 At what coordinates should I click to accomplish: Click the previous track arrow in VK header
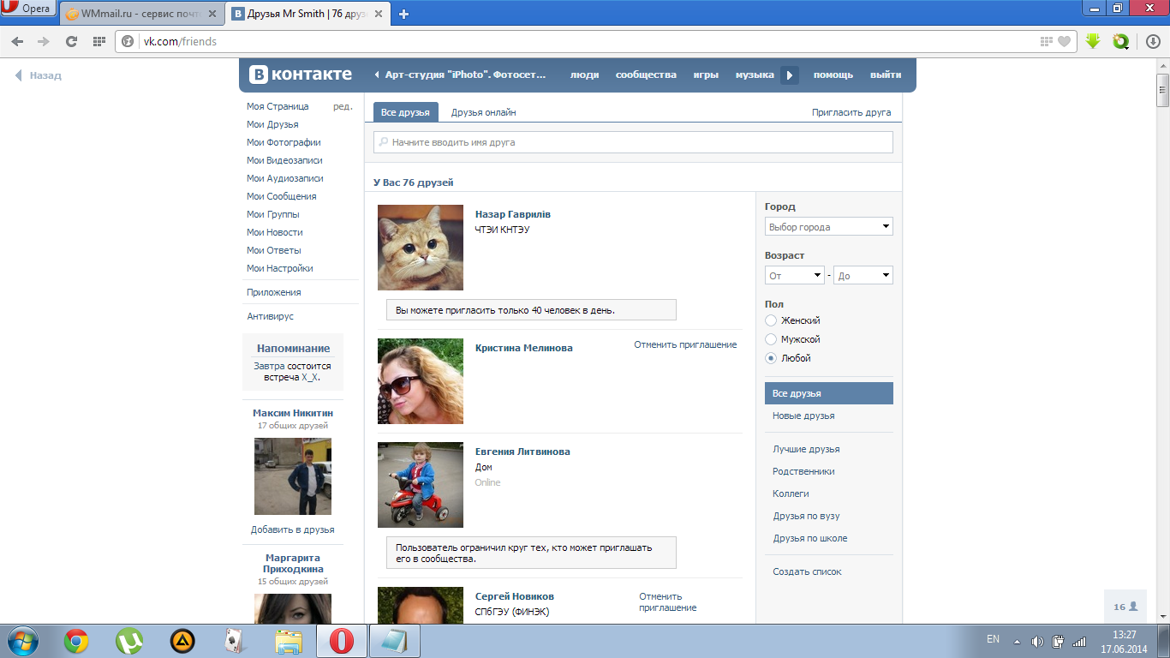[x=377, y=75]
